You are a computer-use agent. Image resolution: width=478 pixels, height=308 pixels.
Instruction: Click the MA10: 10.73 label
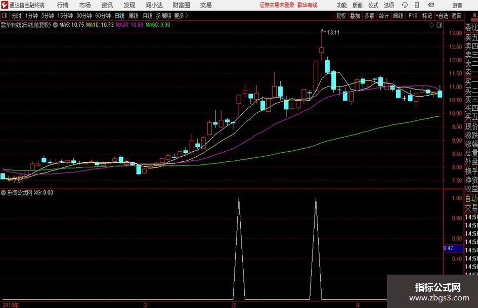[x=100, y=25]
